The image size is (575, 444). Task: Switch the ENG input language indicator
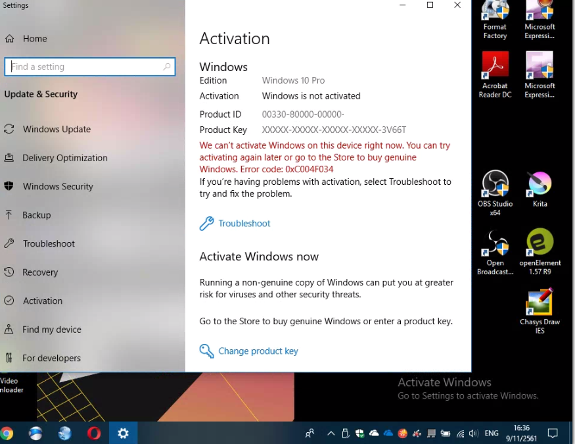pyautogui.click(x=492, y=433)
